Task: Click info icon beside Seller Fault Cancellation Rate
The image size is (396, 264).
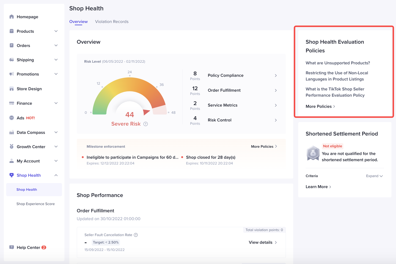Action: [x=136, y=235]
